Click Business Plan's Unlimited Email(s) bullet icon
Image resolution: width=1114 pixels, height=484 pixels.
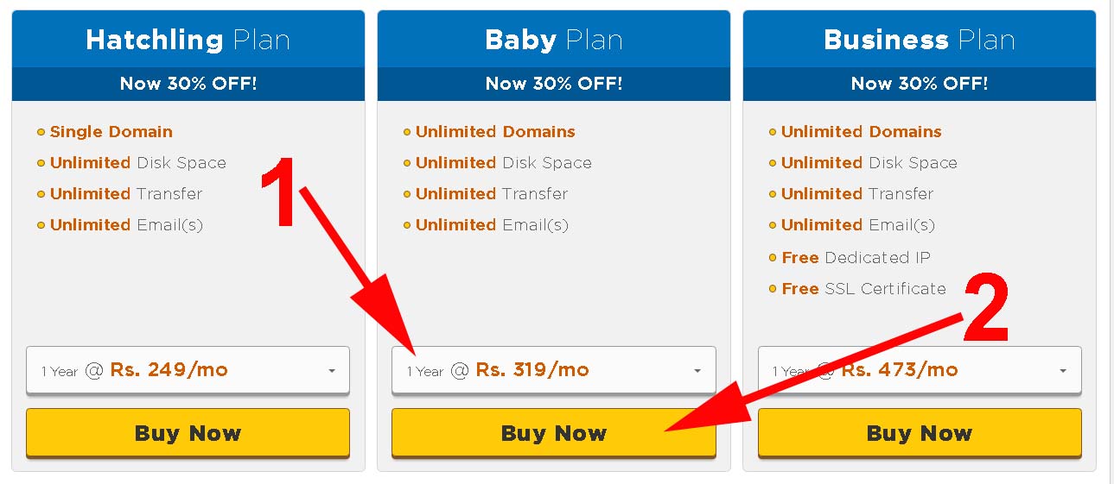[x=773, y=225]
